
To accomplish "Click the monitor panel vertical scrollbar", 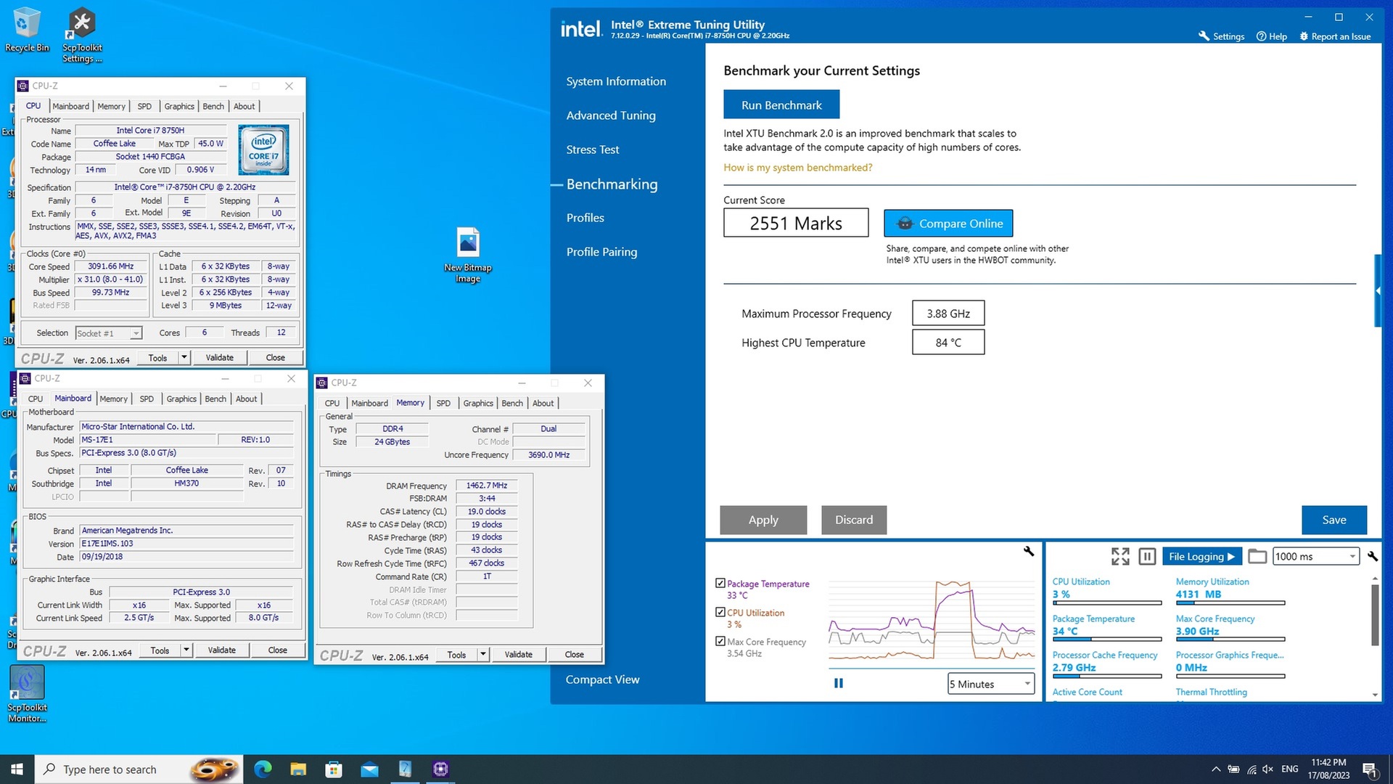I will 1375,614.
